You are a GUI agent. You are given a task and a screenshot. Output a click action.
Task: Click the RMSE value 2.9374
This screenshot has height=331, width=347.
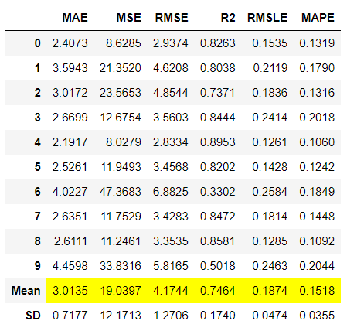(171, 43)
